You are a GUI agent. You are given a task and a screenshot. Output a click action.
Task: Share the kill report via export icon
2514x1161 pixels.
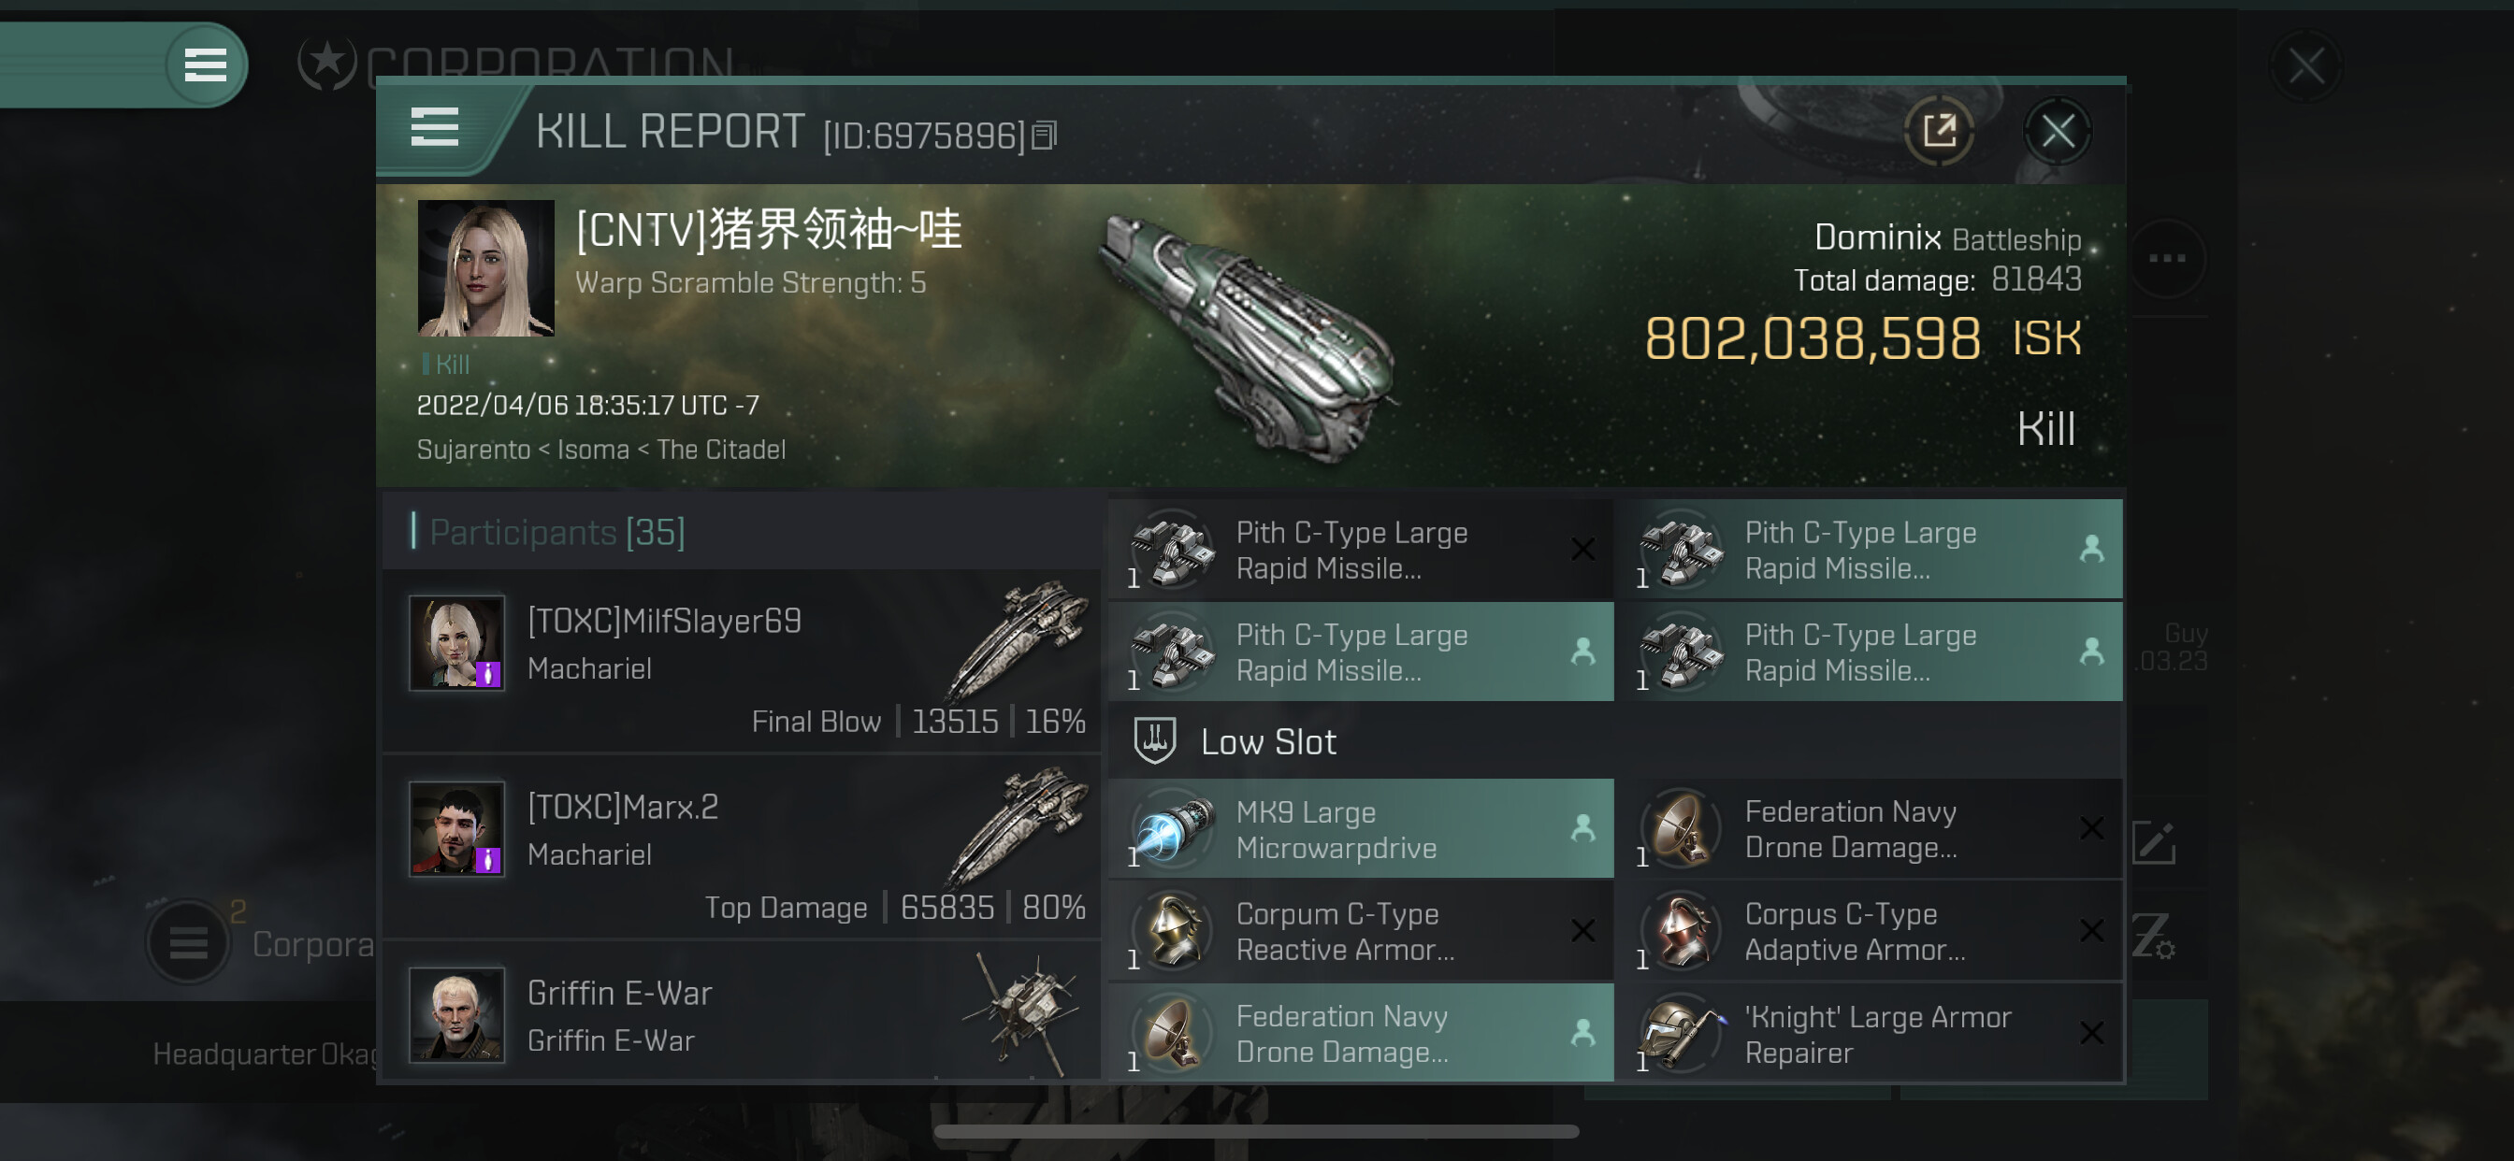coord(1938,130)
